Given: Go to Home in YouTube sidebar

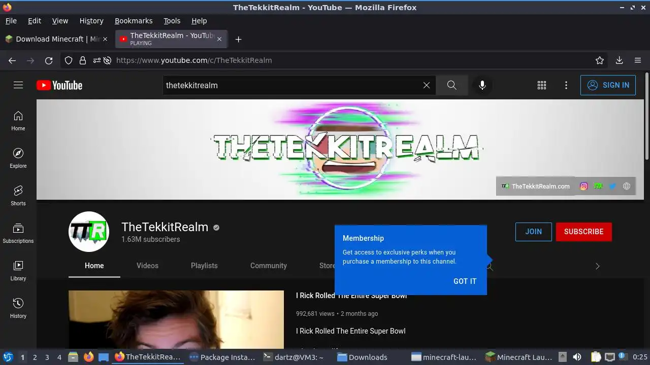Looking at the screenshot, I should click(x=18, y=121).
